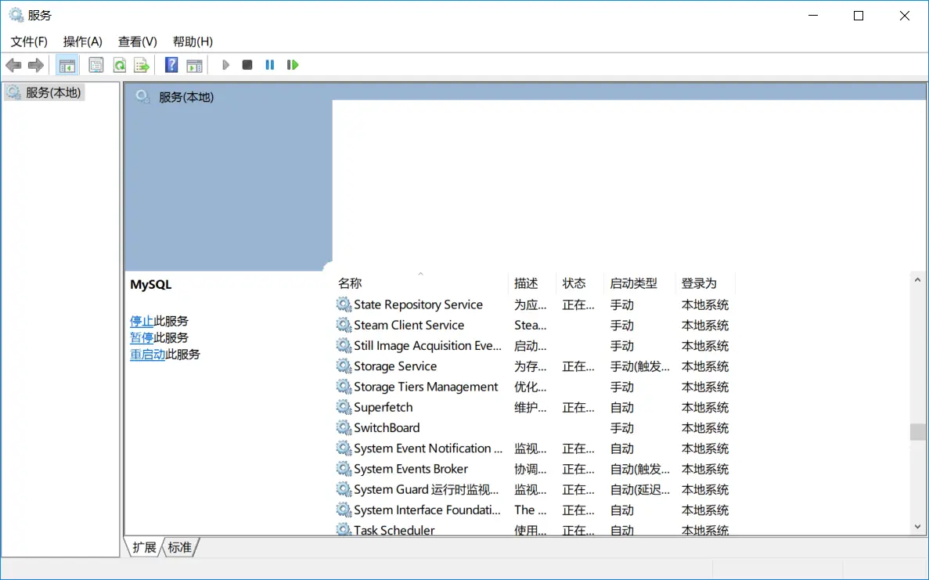Open the Help question mark icon
This screenshot has width=929, height=580.
click(171, 65)
